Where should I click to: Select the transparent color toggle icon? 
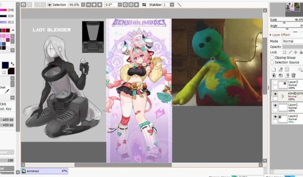4,72
